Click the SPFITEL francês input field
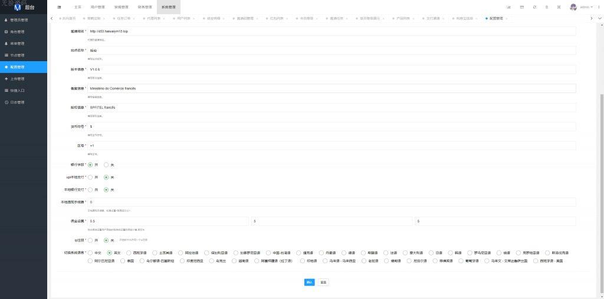Screen dimensions: 604x299 pos(331,108)
